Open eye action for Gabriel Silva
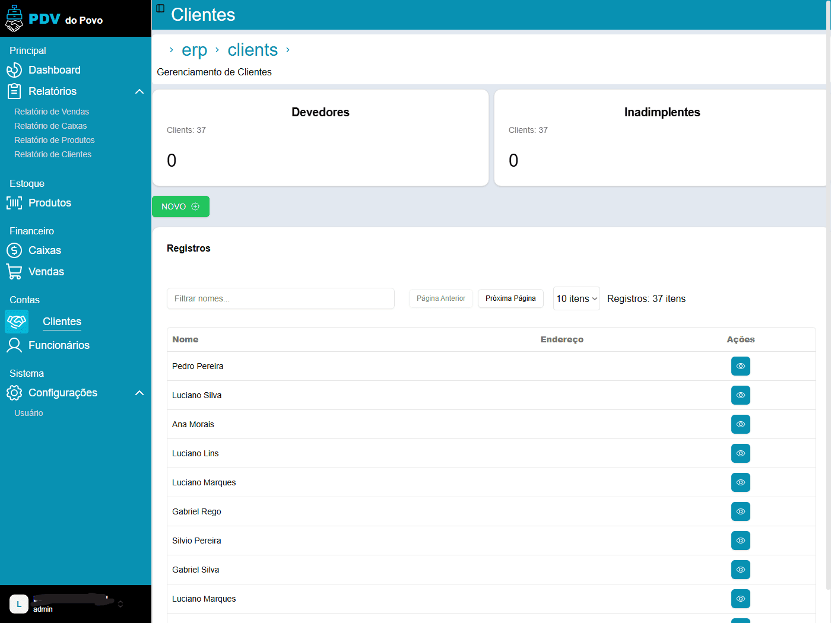This screenshot has width=831, height=623. point(741,570)
